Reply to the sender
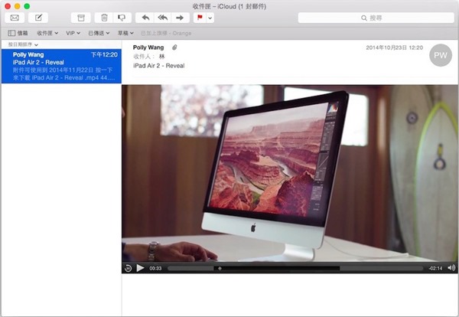Viewport: 459px width, 317px height. click(145, 18)
